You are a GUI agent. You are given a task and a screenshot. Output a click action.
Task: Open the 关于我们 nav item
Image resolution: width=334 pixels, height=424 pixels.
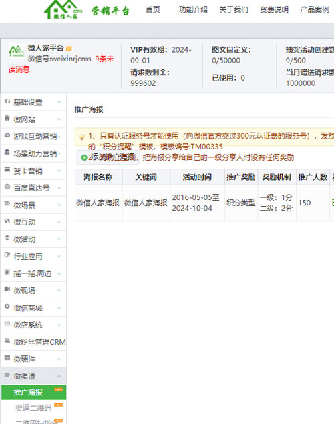pos(234,10)
